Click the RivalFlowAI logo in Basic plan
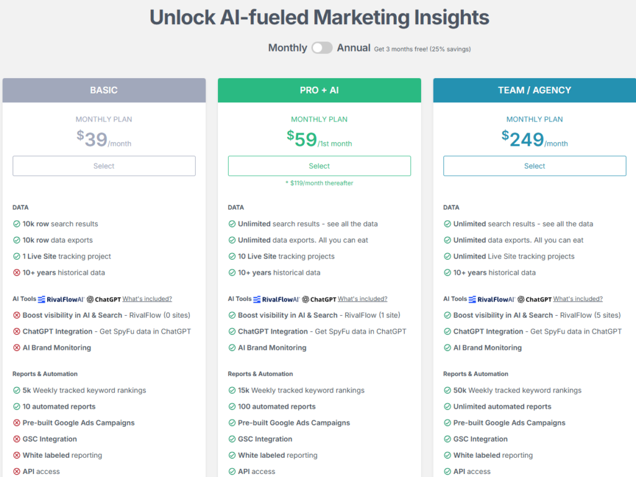The width and height of the screenshot is (636, 477). point(61,299)
